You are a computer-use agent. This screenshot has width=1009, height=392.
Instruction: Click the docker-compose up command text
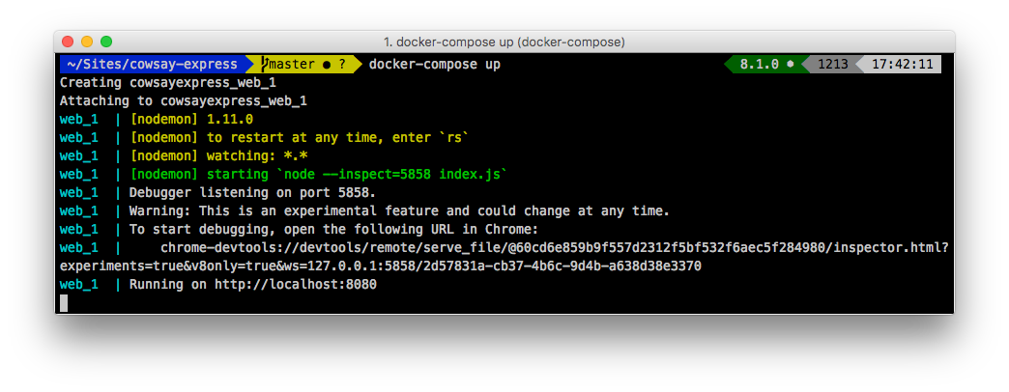(x=434, y=65)
